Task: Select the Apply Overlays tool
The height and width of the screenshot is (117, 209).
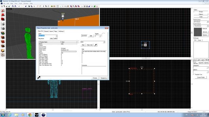Action: tap(3, 46)
